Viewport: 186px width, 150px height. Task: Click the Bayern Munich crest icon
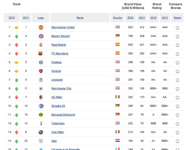click(41, 36)
